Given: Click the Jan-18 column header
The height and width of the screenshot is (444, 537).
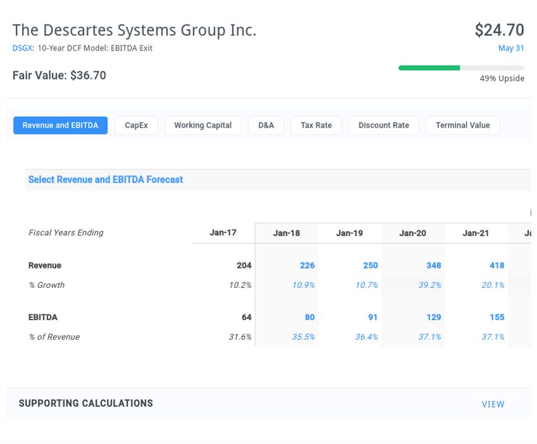Looking at the screenshot, I should click(286, 233).
